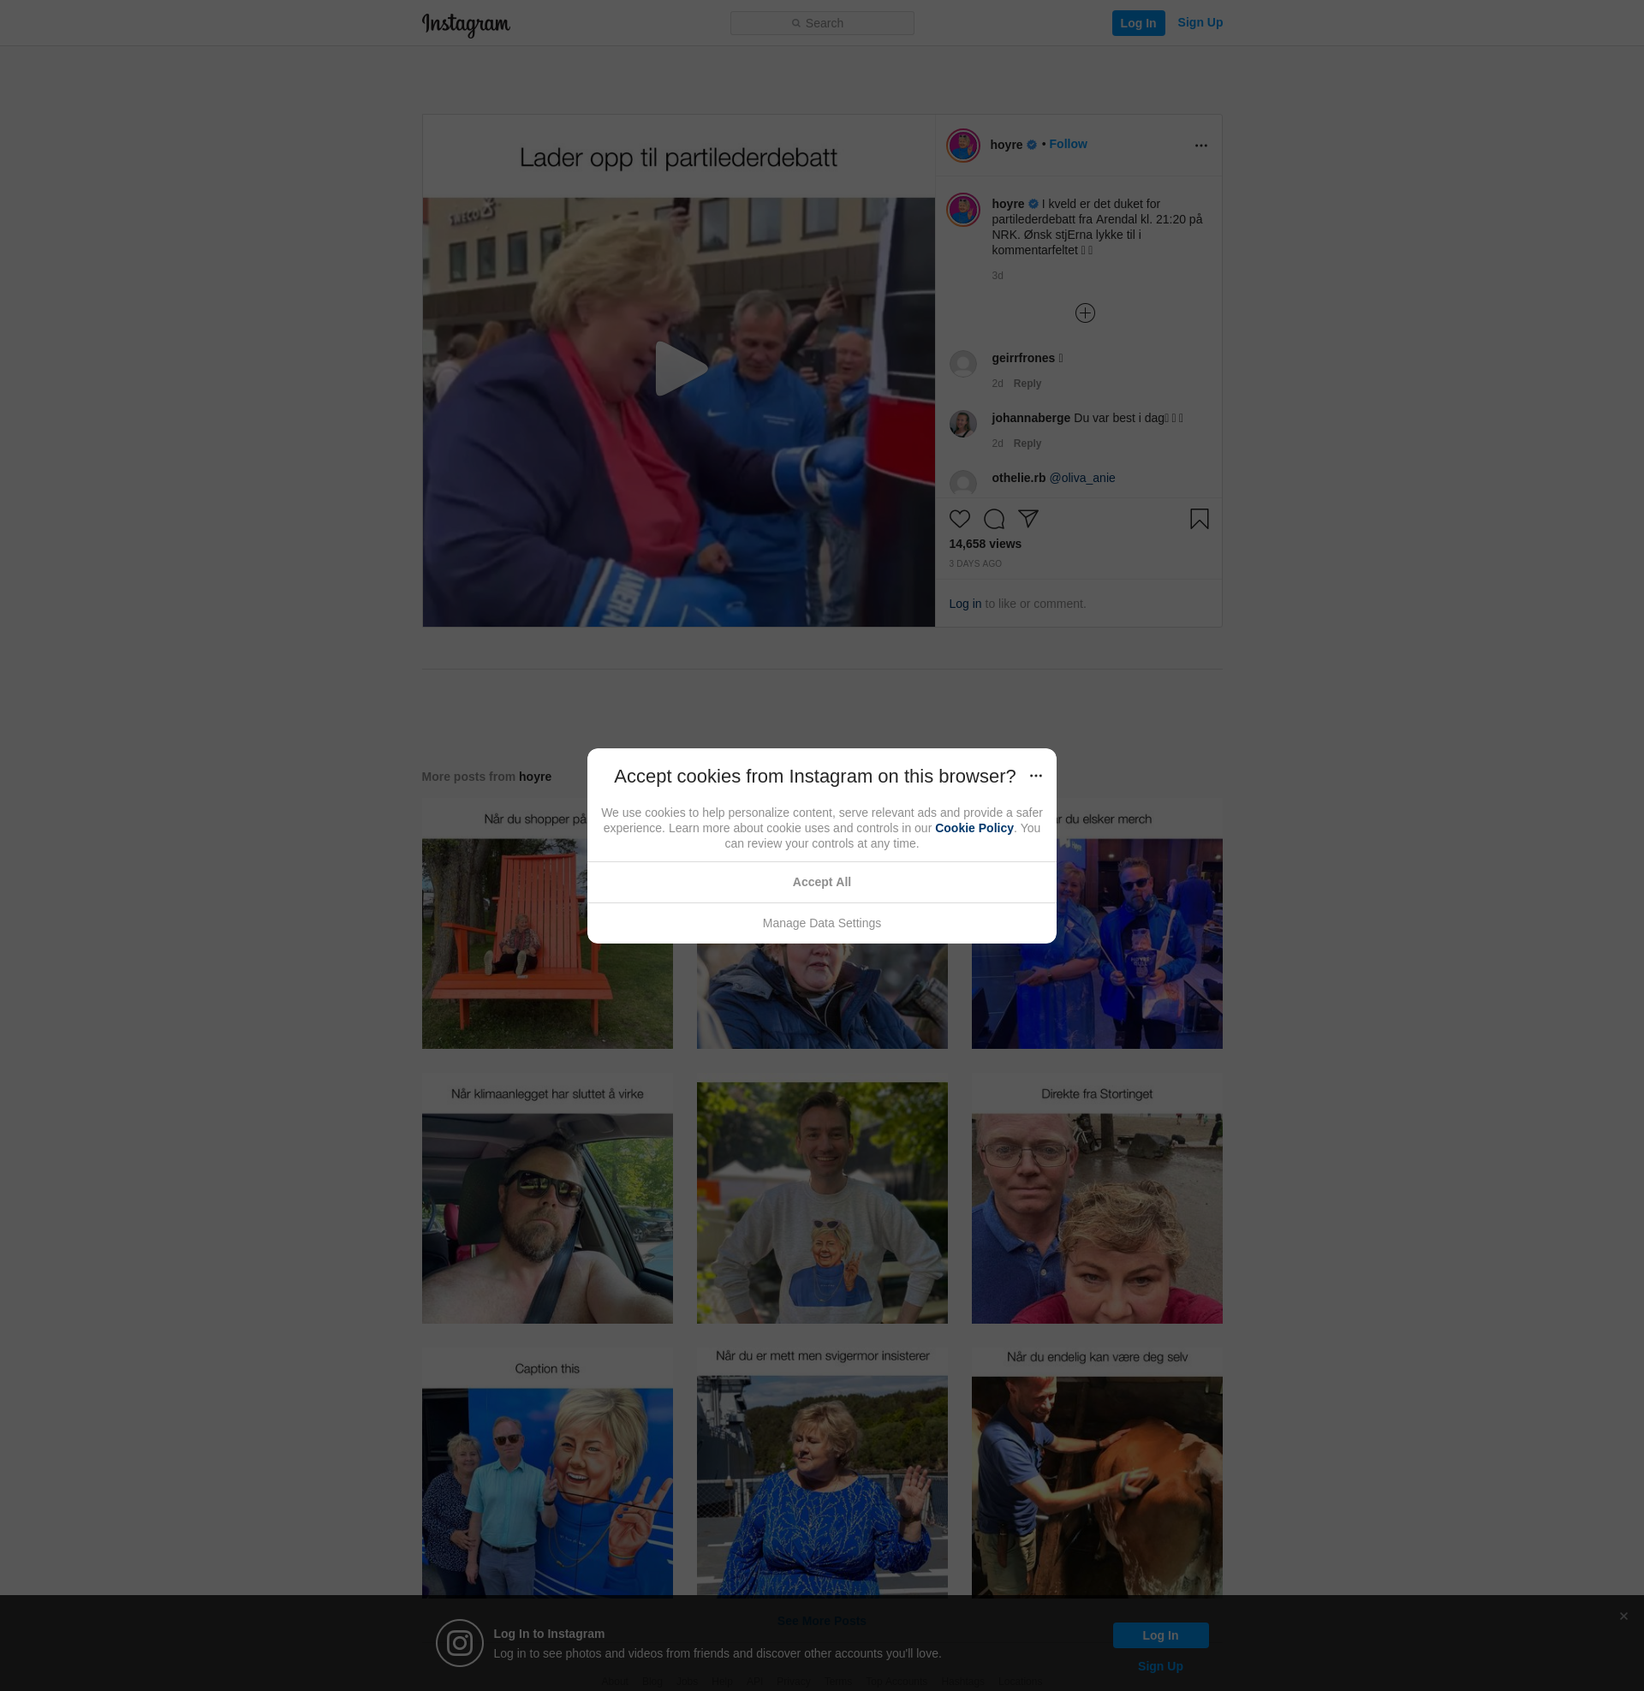
Task: Open the 'Caption this' post
Action: tap(546, 1474)
